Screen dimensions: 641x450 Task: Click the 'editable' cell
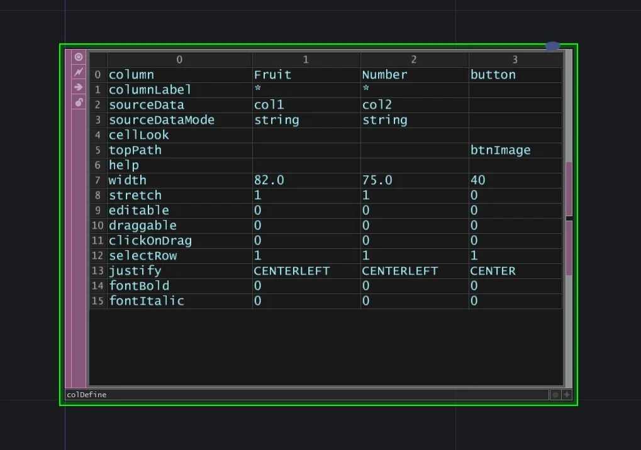tap(179, 211)
